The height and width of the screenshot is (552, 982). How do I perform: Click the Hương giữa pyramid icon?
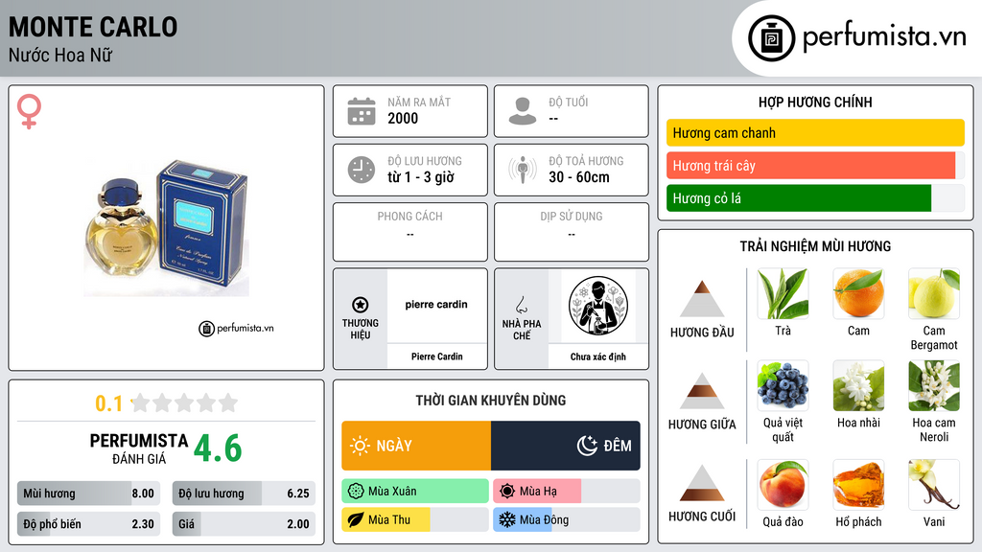point(702,391)
